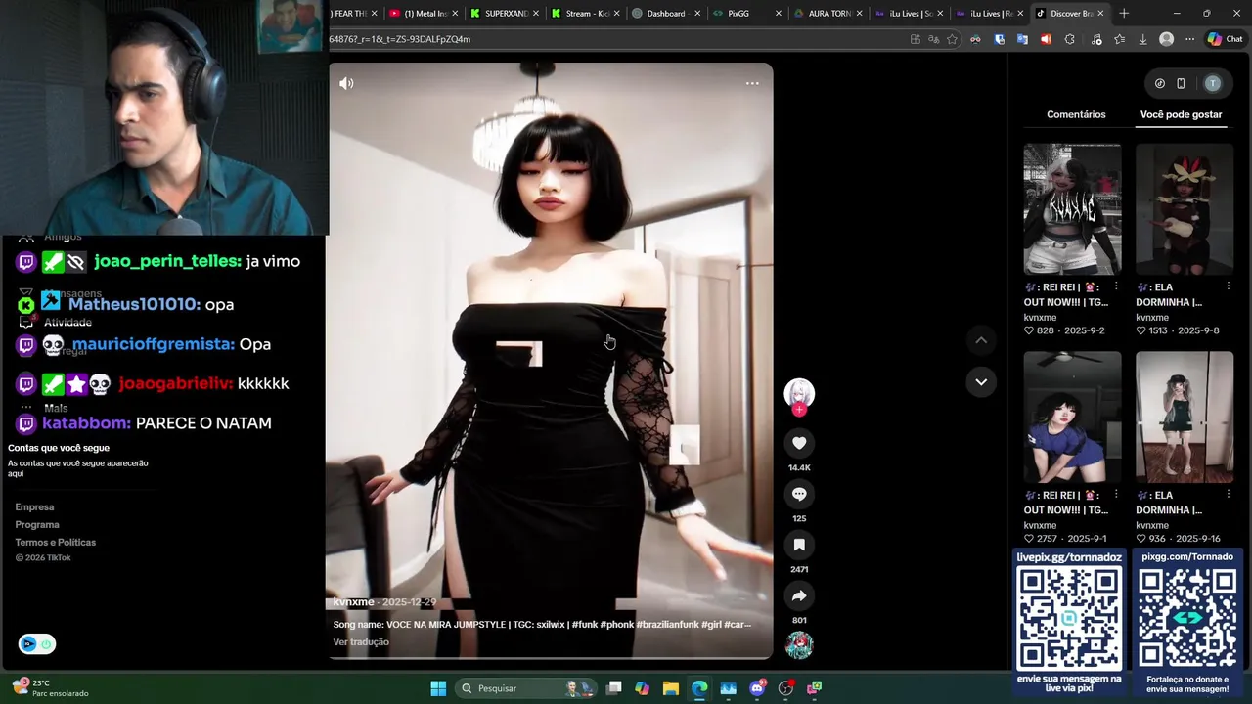Switch to AURA TORN browser tab
1252x704 pixels.
point(827,13)
